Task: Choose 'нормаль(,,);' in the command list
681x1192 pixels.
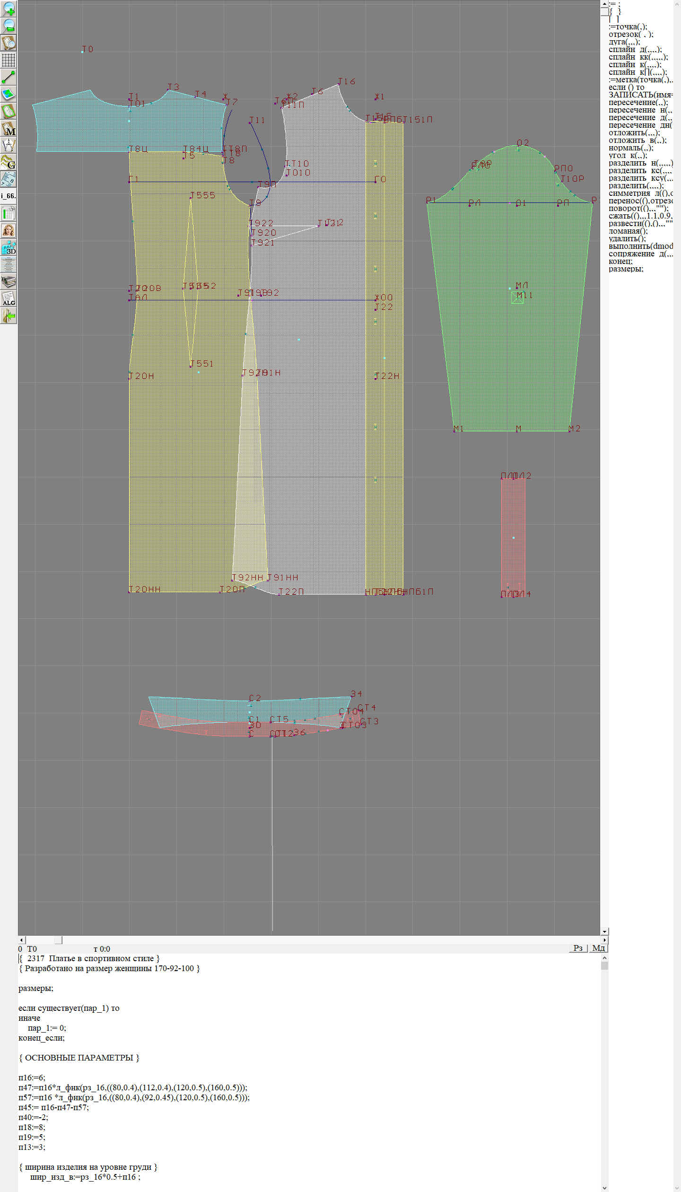Action: [631, 148]
